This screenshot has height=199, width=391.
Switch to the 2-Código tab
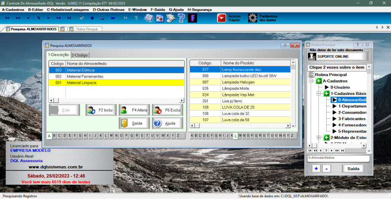80,55
